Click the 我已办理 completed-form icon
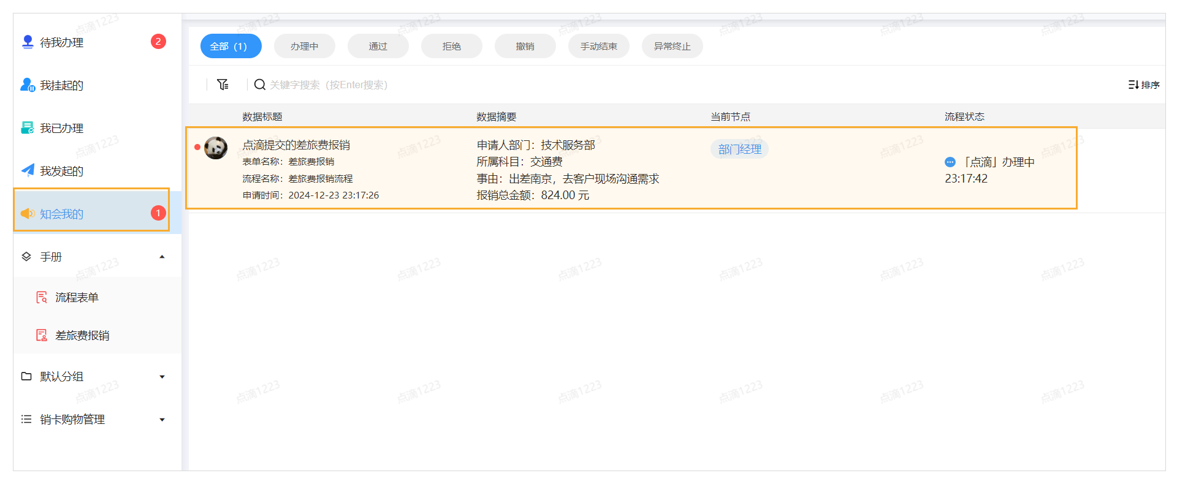1177x484 pixels. coord(28,128)
